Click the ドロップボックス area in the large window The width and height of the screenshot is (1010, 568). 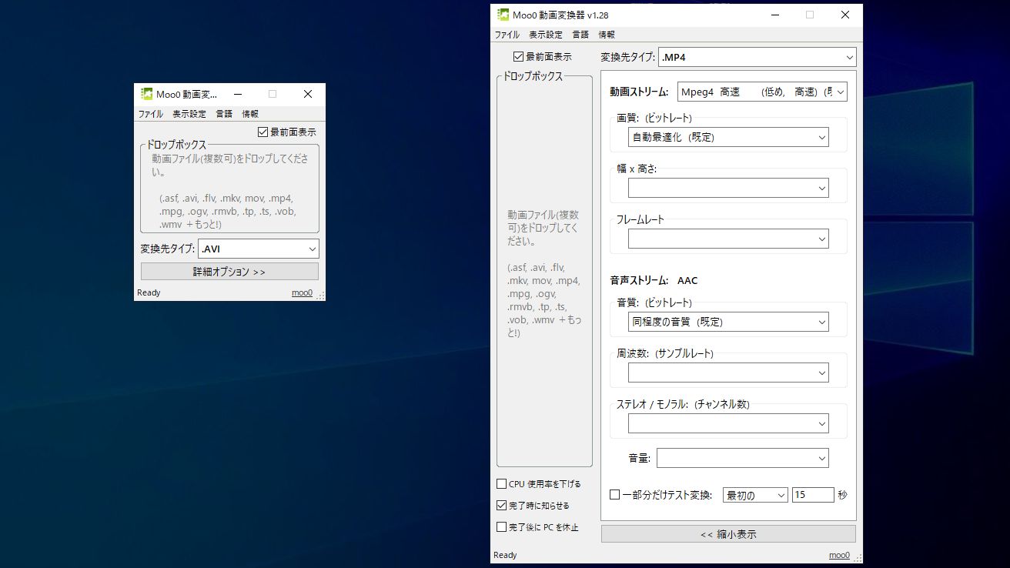[x=544, y=272]
